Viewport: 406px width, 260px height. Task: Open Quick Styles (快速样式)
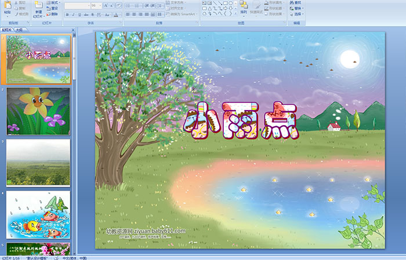click(x=256, y=8)
